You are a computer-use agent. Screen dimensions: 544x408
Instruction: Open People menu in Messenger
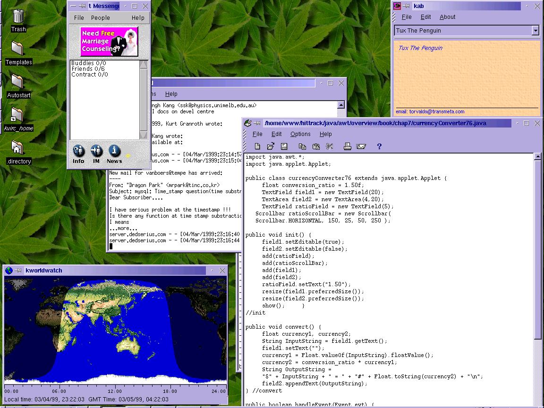[100, 17]
